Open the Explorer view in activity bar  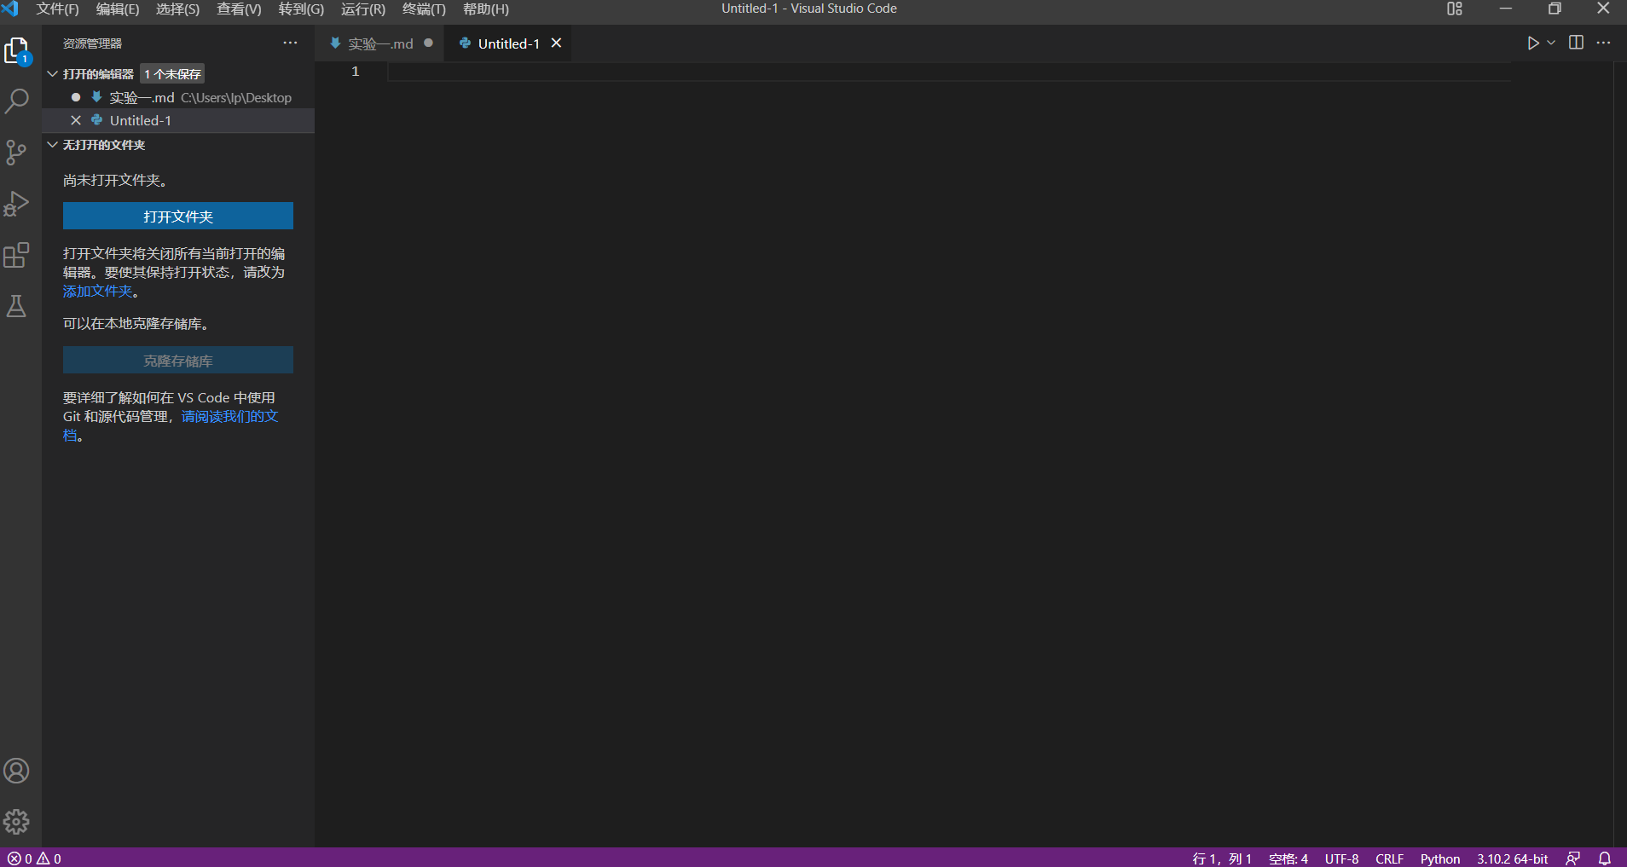pyautogui.click(x=17, y=51)
